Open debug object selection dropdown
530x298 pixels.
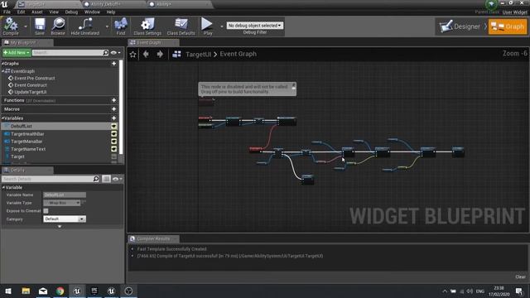click(x=255, y=26)
